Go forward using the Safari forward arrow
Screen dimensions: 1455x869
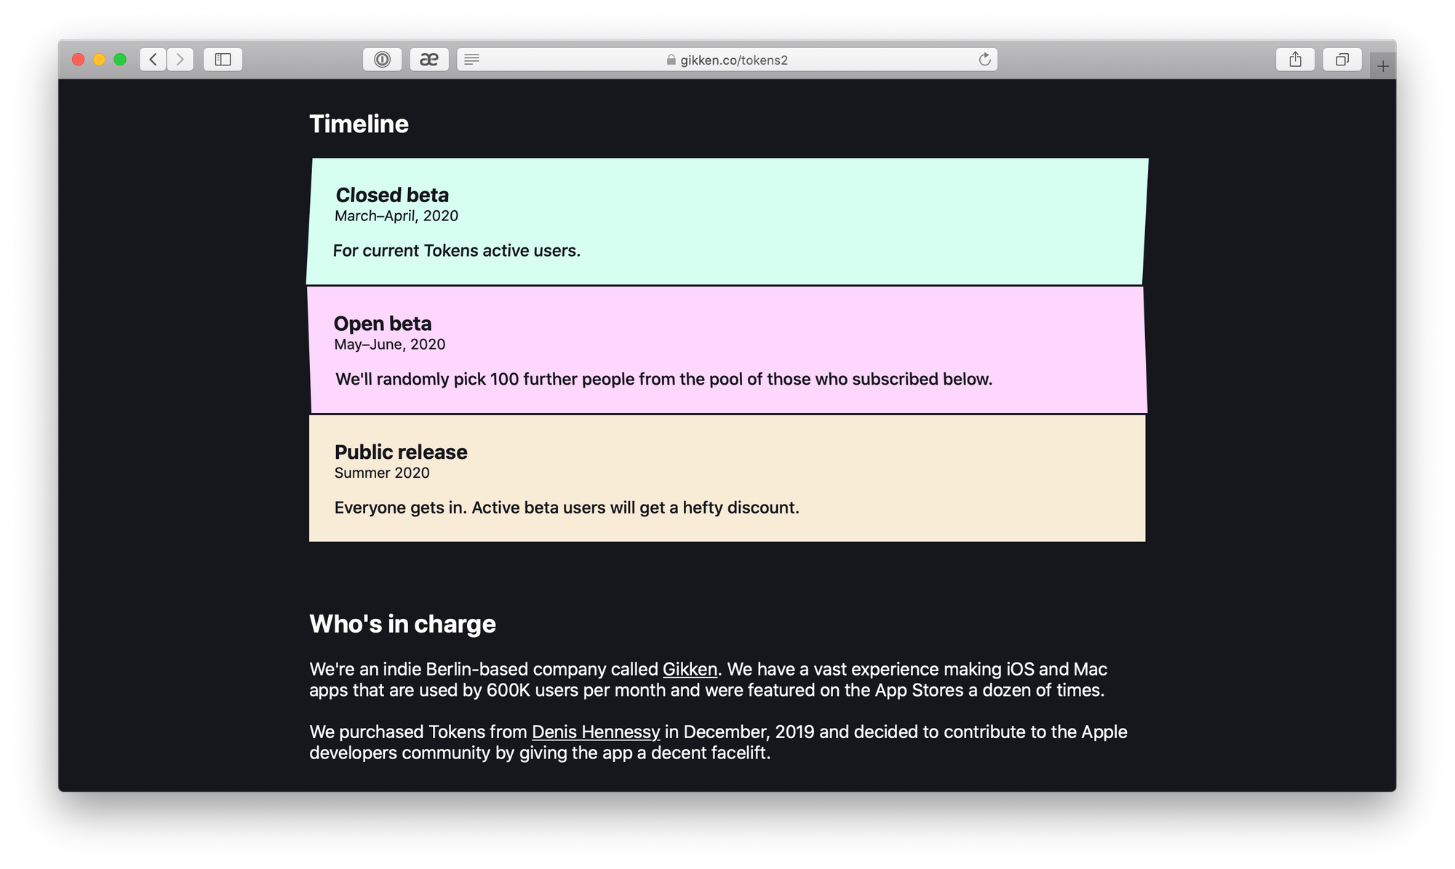point(180,60)
